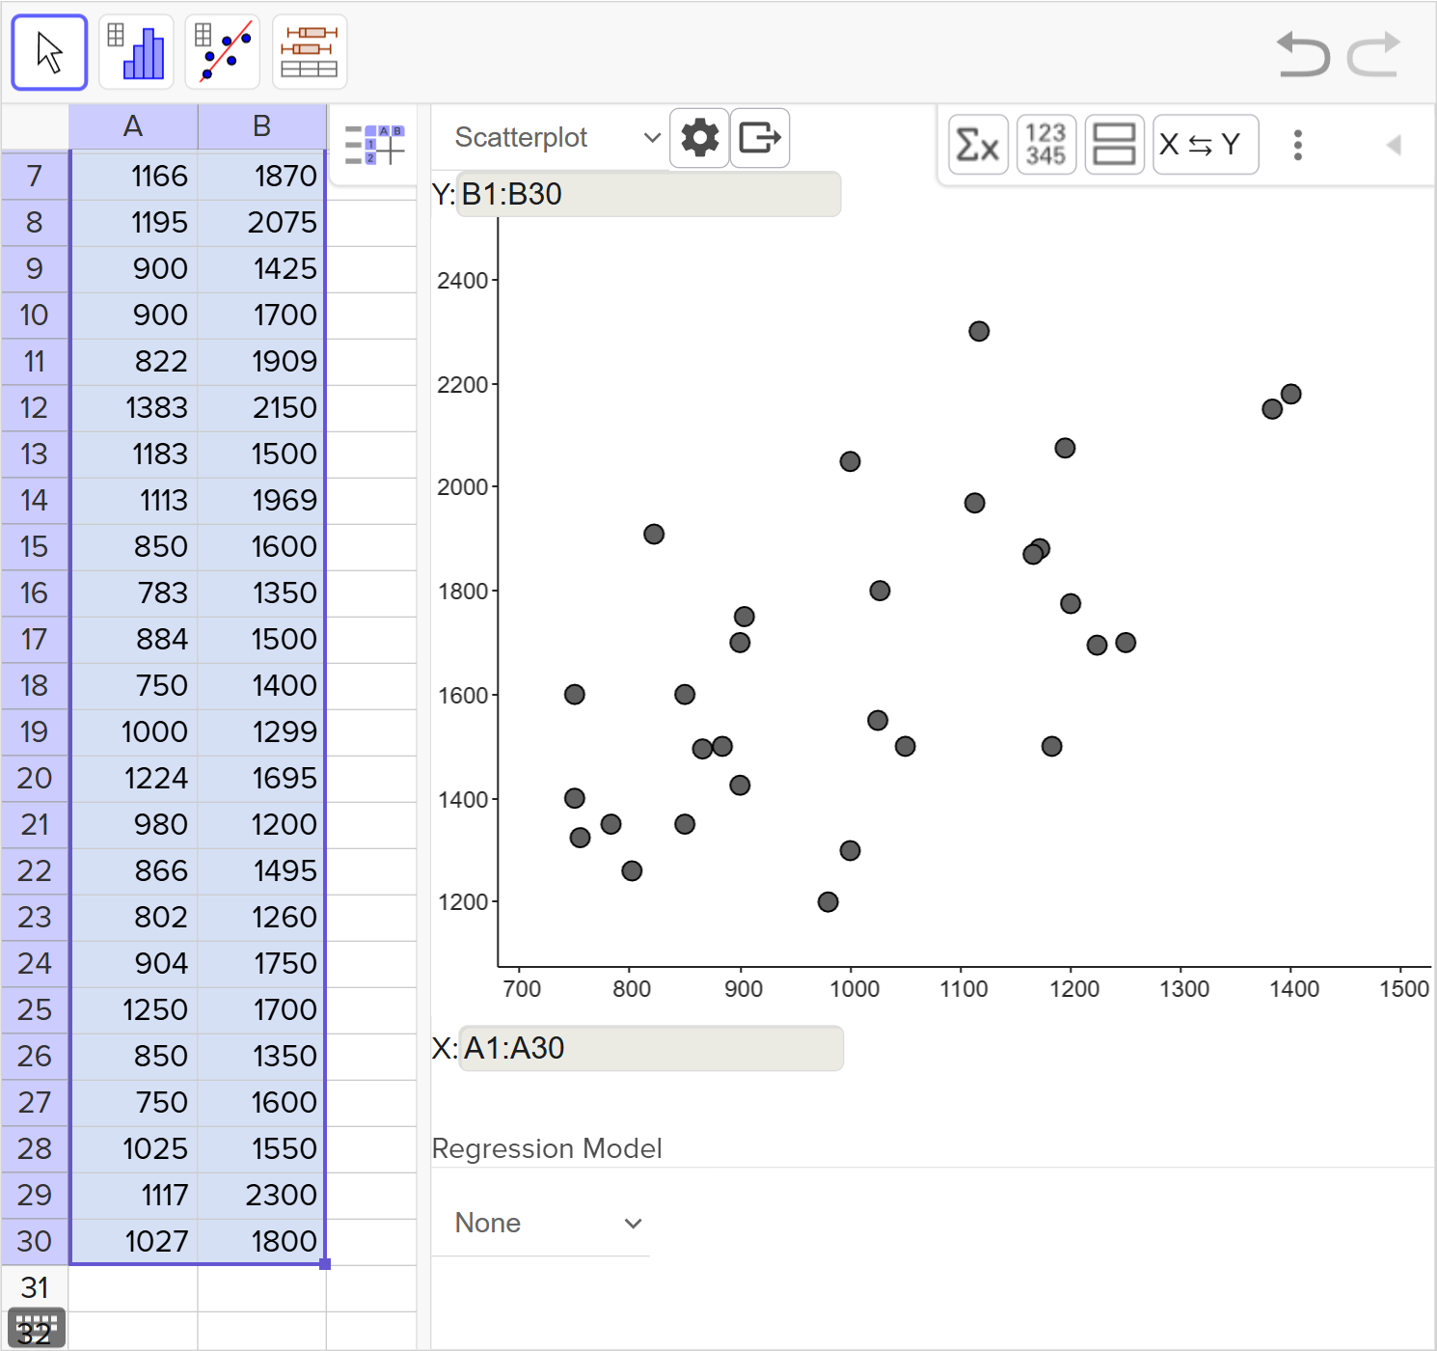Open the three-dot more options menu

click(1298, 145)
